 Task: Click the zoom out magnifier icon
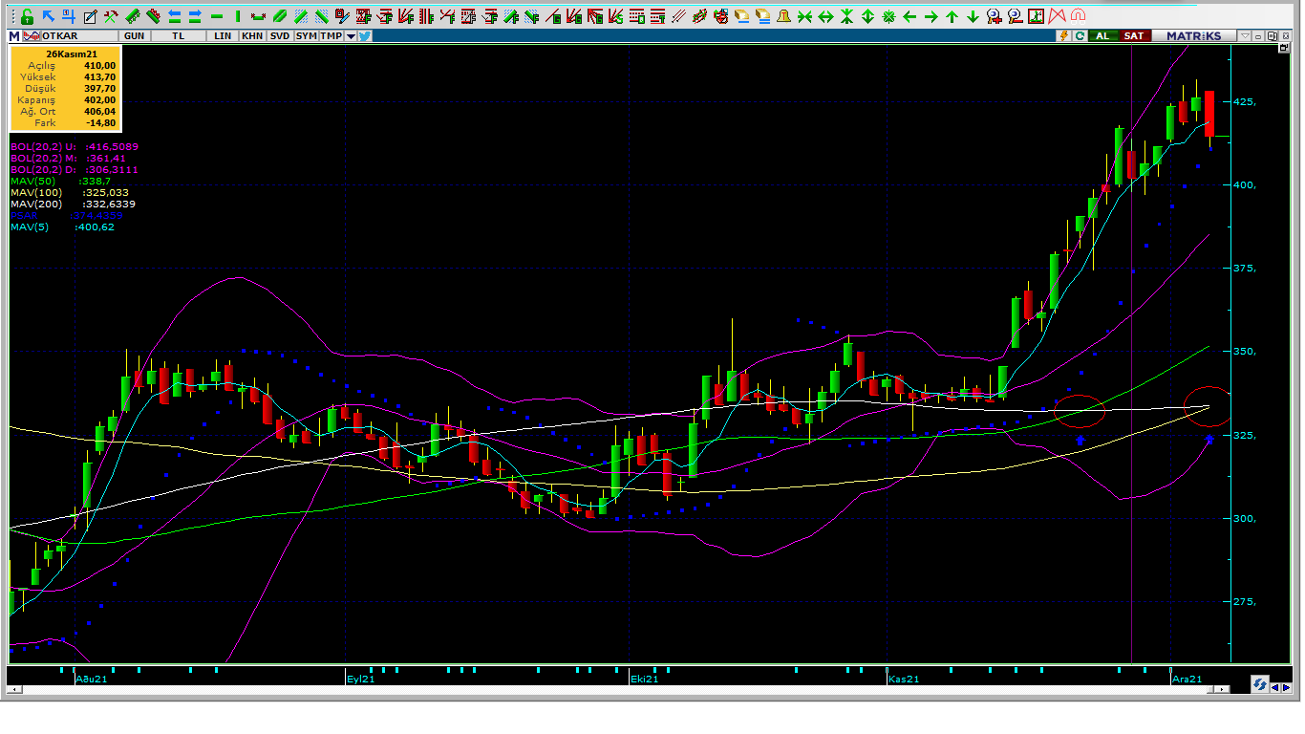(x=1015, y=16)
